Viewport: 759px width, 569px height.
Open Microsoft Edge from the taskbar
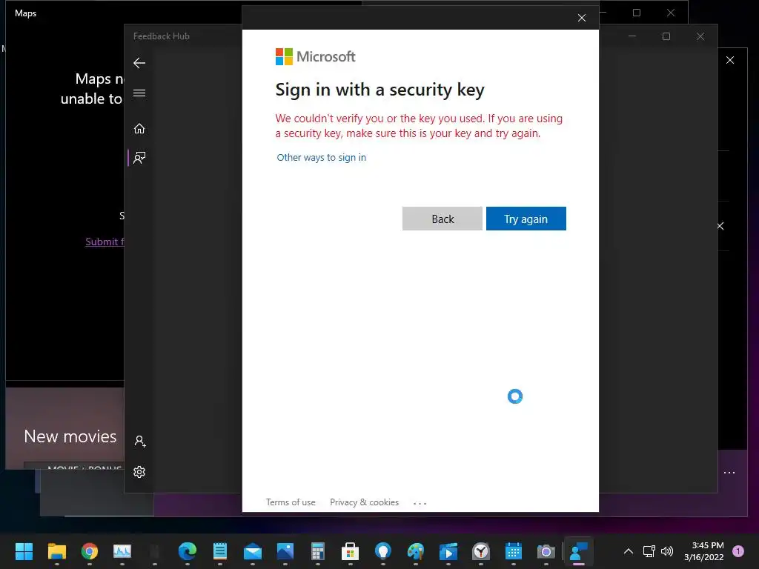[188, 551]
